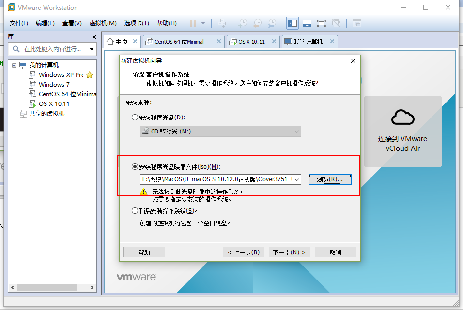Select the installer disc (D) radio option

[x=135, y=118]
